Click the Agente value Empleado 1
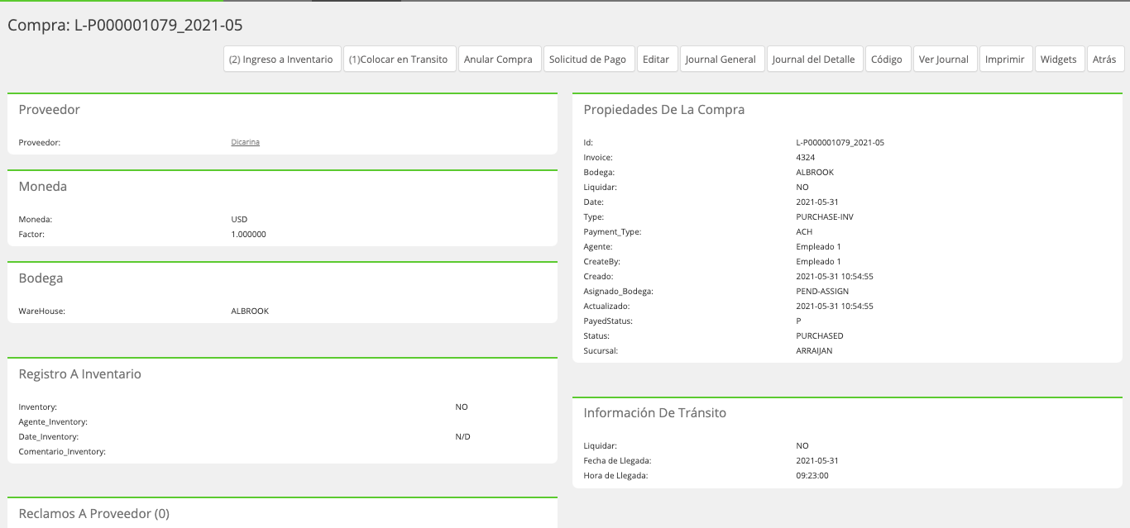 tap(818, 246)
